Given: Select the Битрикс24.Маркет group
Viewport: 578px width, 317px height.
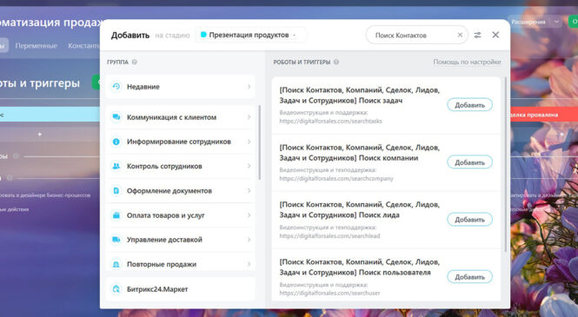Looking at the screenshot, I should pyautogui.click(x=180, y=289).
